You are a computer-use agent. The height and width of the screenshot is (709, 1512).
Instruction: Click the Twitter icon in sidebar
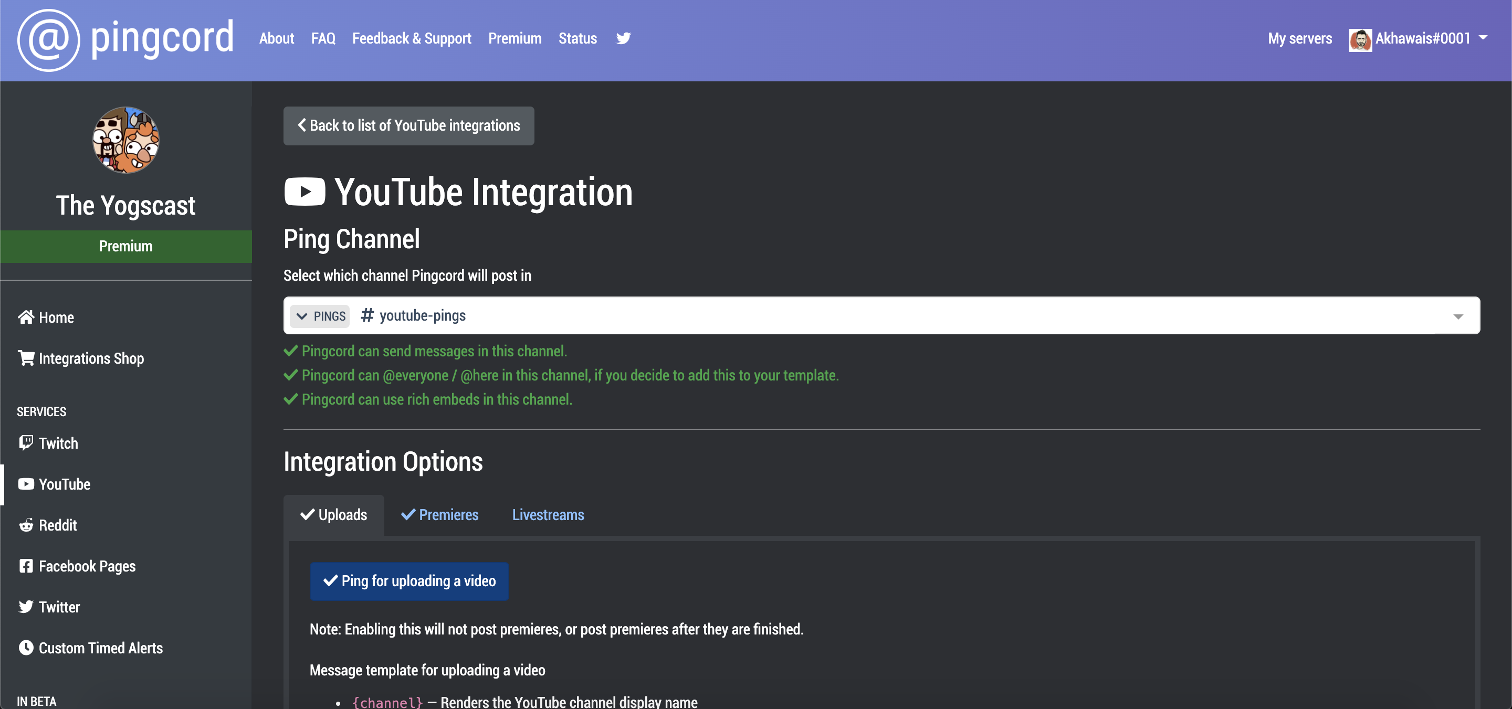pyautogui.click(x=26, y=607)
